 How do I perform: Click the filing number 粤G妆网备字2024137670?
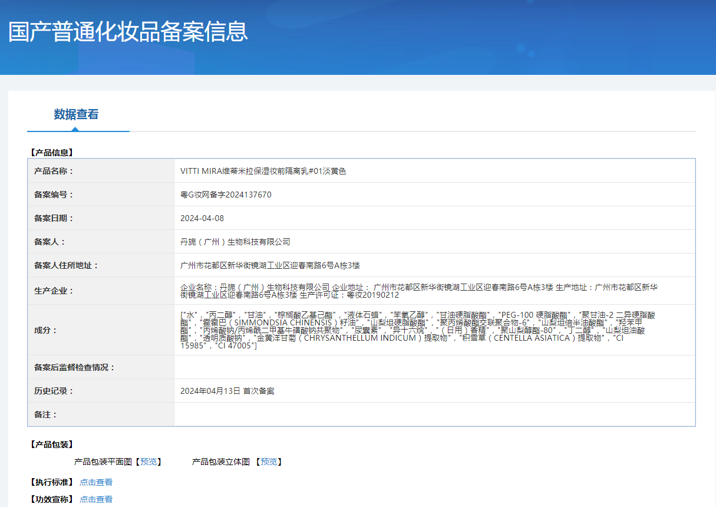226,195
